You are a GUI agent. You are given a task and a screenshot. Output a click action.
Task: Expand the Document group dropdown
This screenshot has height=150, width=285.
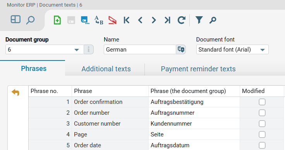click(x=77, y=50)
